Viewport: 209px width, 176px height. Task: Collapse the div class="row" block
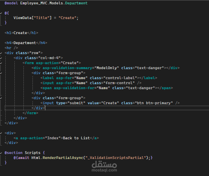click(1, 53)
